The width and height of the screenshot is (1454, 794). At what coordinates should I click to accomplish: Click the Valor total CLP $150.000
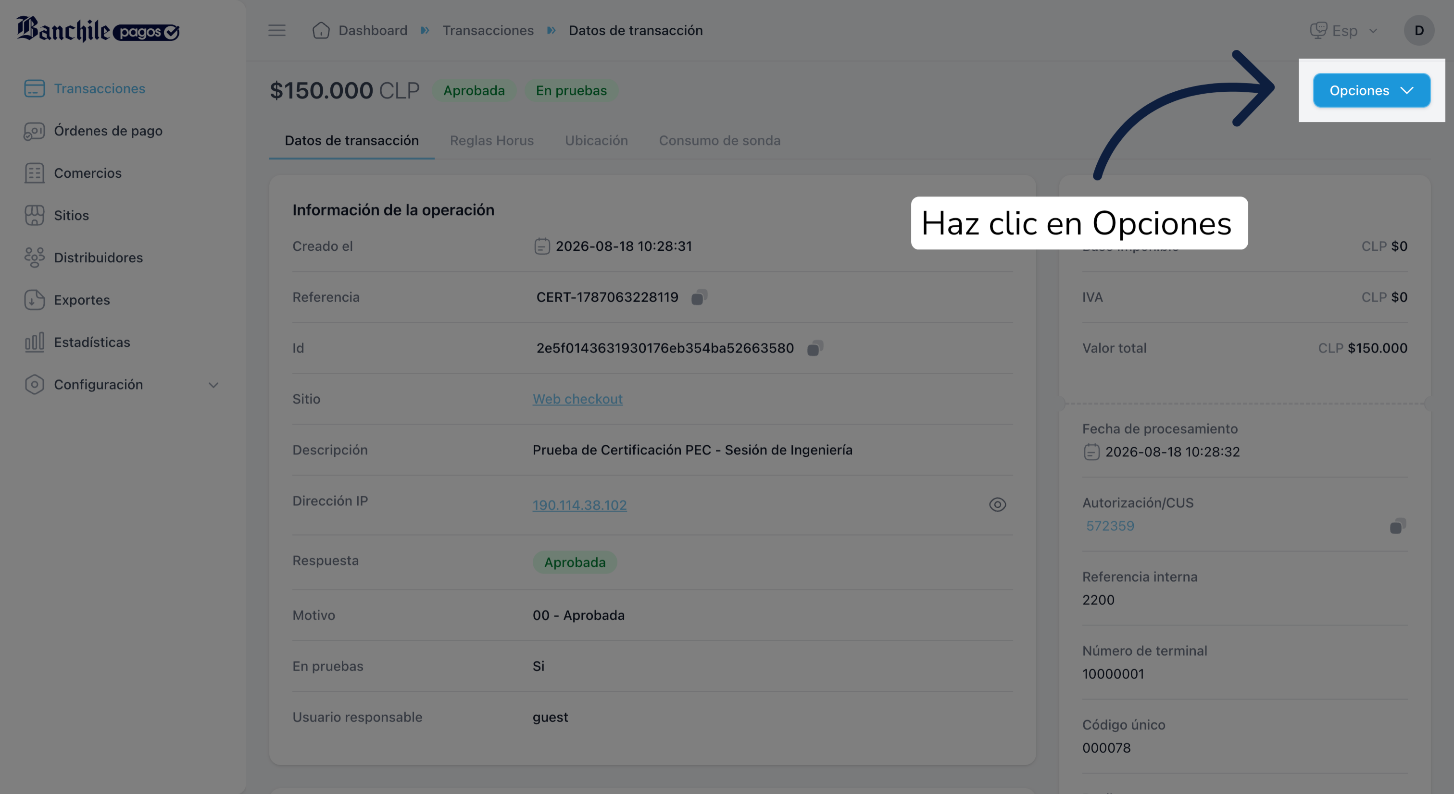coord(1363,348)
